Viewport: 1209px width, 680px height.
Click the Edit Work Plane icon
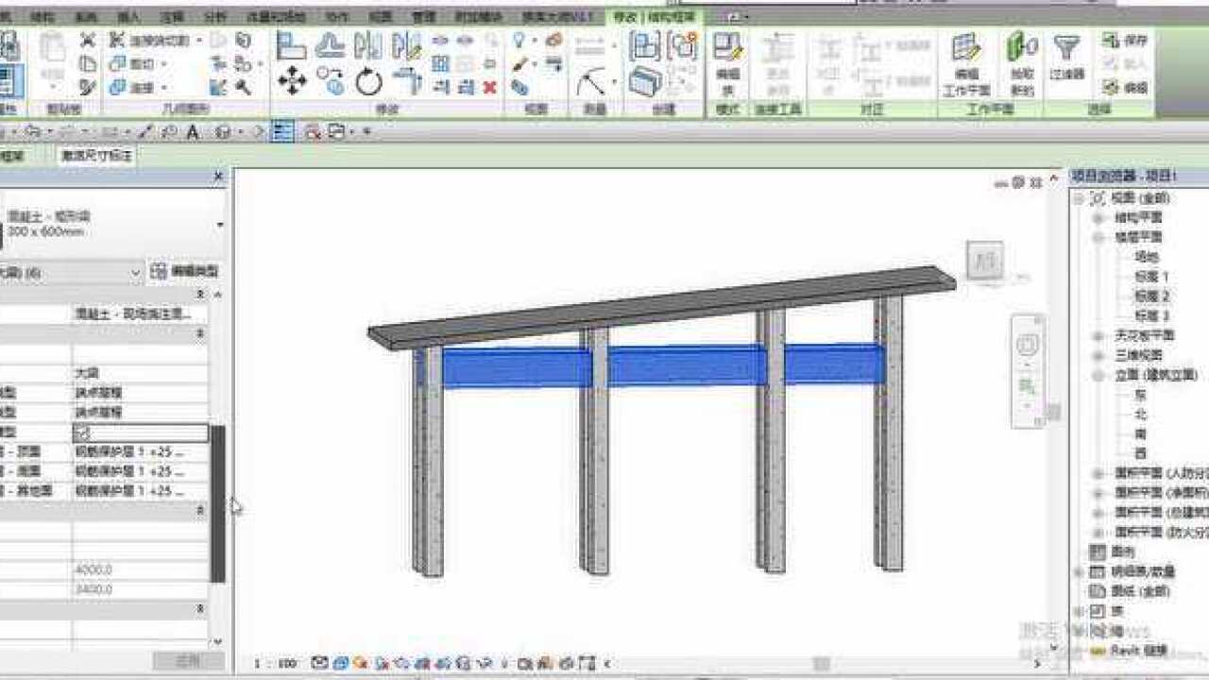pos(965,64)
